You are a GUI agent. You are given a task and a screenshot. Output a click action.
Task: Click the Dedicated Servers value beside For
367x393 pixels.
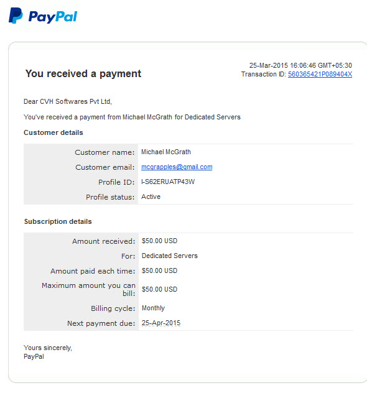[170, 256]
